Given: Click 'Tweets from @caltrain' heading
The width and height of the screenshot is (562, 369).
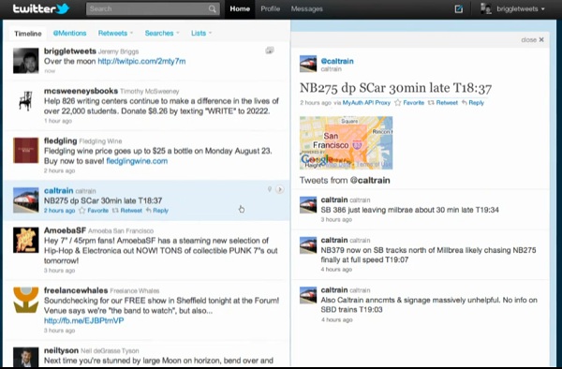Looking at the screenshot, I should [x=345, y=180].
